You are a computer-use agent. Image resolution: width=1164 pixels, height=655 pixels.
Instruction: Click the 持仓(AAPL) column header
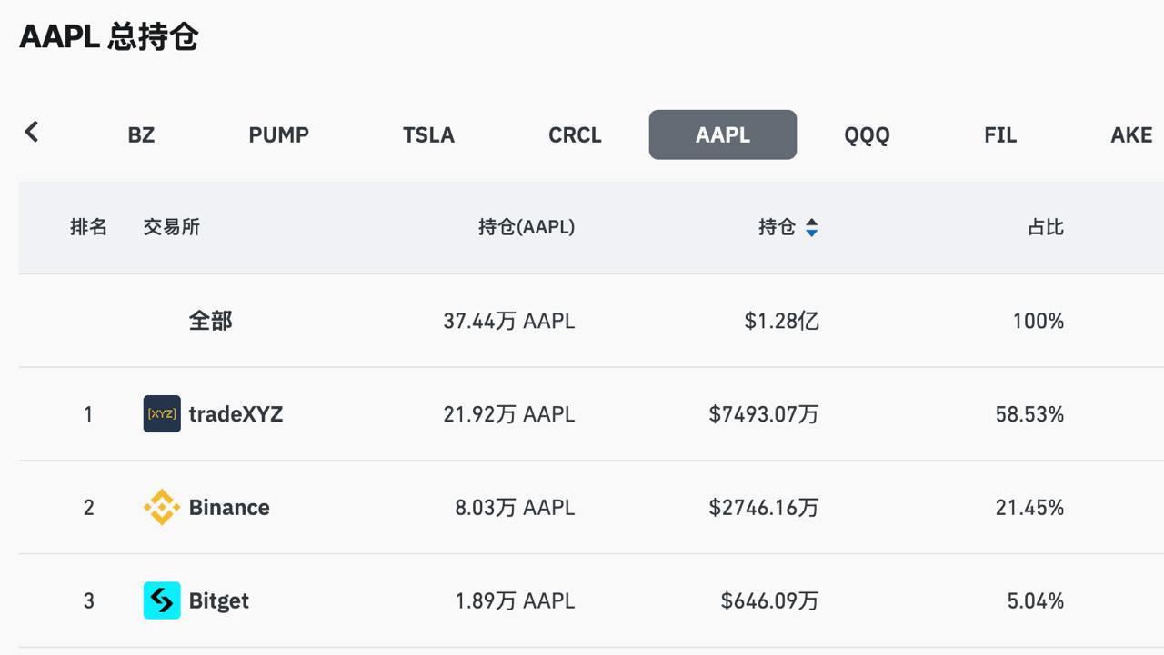coord(527,227)
